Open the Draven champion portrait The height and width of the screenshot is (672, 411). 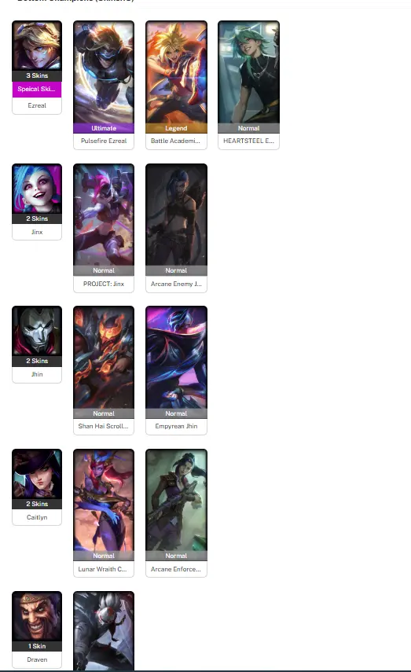click(37, 616)
